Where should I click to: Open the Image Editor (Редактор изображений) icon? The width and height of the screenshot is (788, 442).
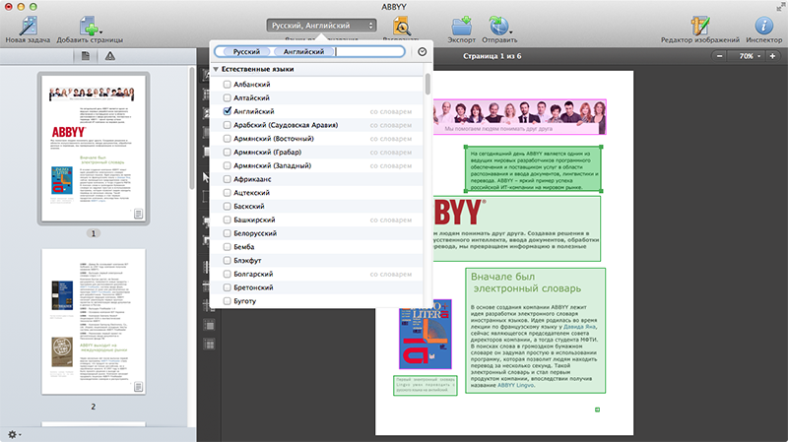pyautogui.click(x=700, y=24)
